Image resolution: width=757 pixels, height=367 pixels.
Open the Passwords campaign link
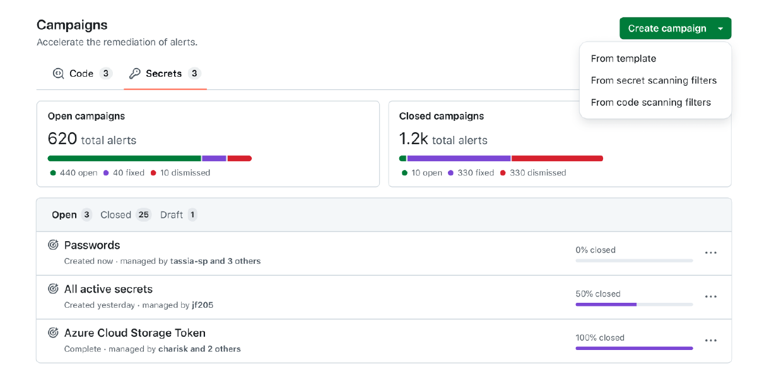pyautogui.click(x=92, y=245)
